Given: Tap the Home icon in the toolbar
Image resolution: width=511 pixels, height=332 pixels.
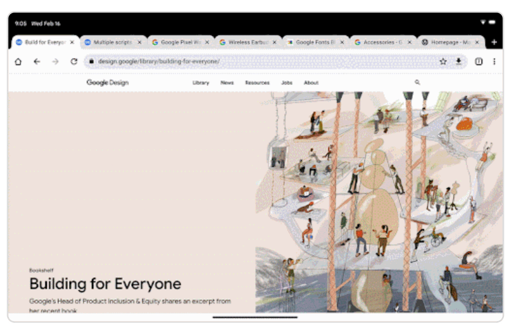Looking at the screenshot, I should click(x=18, y=61).
